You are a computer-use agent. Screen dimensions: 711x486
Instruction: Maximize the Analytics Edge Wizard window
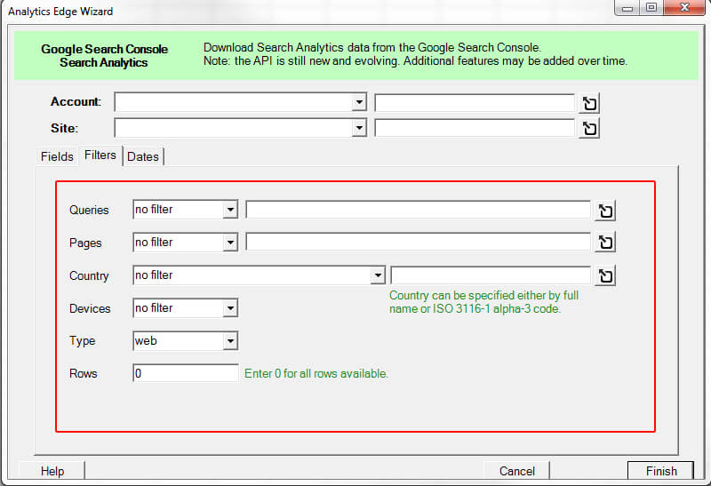click(651, 8)
